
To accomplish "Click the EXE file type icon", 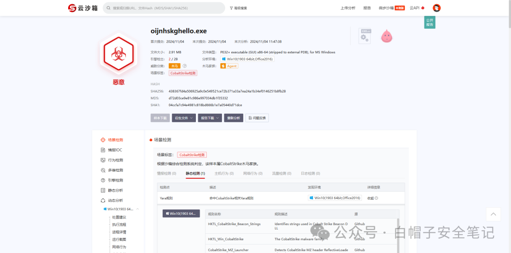I will (365, 36).
